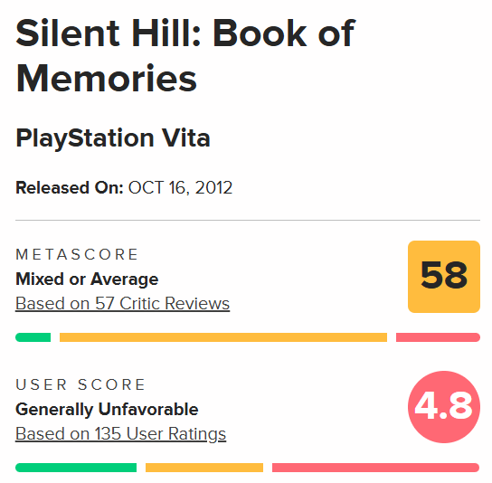Click the PlayStation Vita platform heading
This screenshot has width=492, height=483.
pos(113,137)
